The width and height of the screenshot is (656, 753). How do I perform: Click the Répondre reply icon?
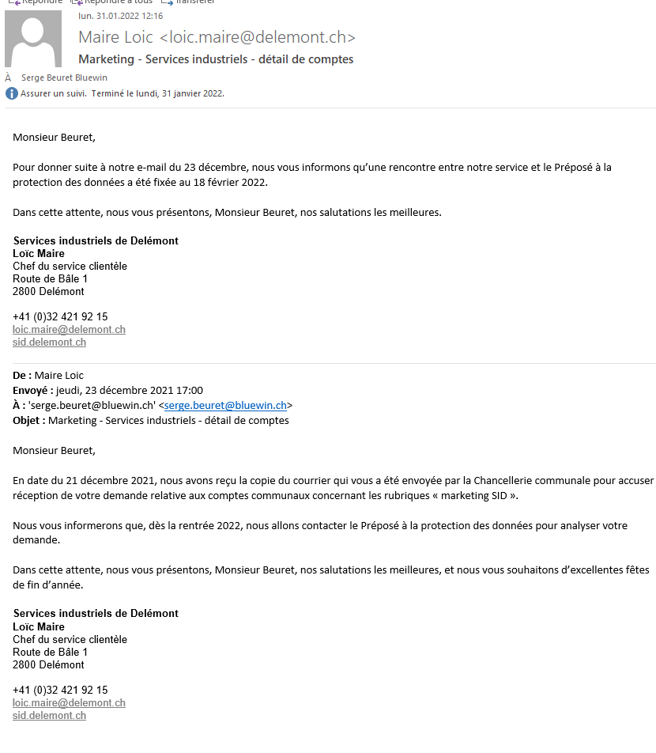tap(13, 2)
